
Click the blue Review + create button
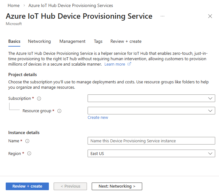[x=27, y=186]
